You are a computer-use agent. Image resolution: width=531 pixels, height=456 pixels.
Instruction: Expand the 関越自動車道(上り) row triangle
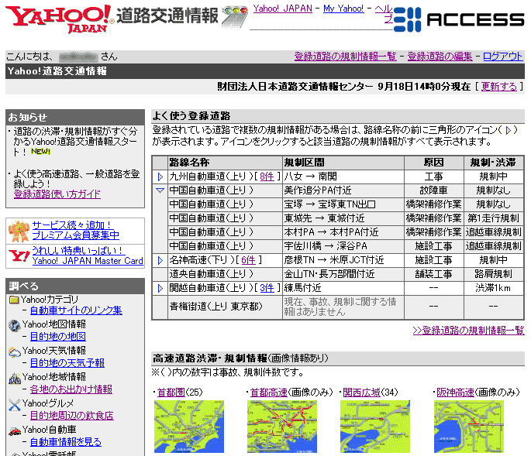(x=160, y=288)
